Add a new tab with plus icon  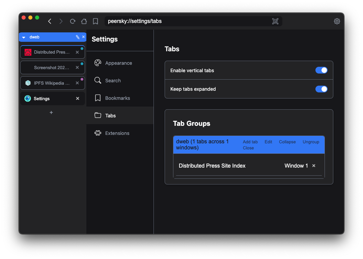(x=51, y=112)
